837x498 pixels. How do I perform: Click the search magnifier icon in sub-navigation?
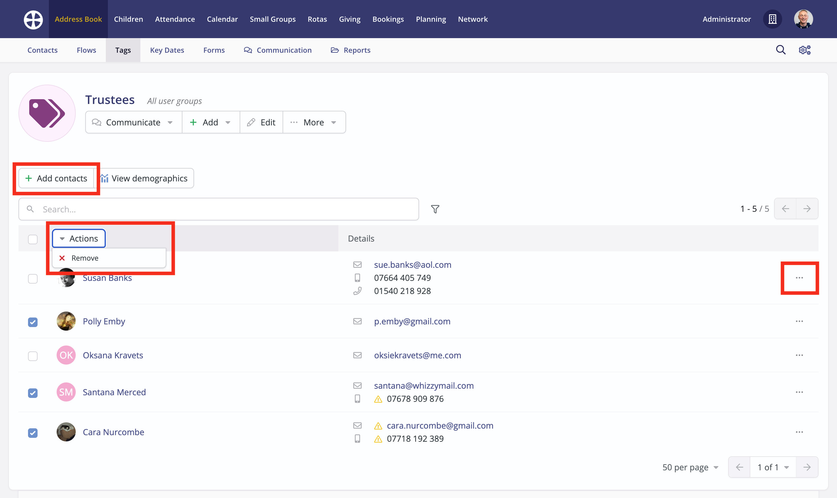781,50
